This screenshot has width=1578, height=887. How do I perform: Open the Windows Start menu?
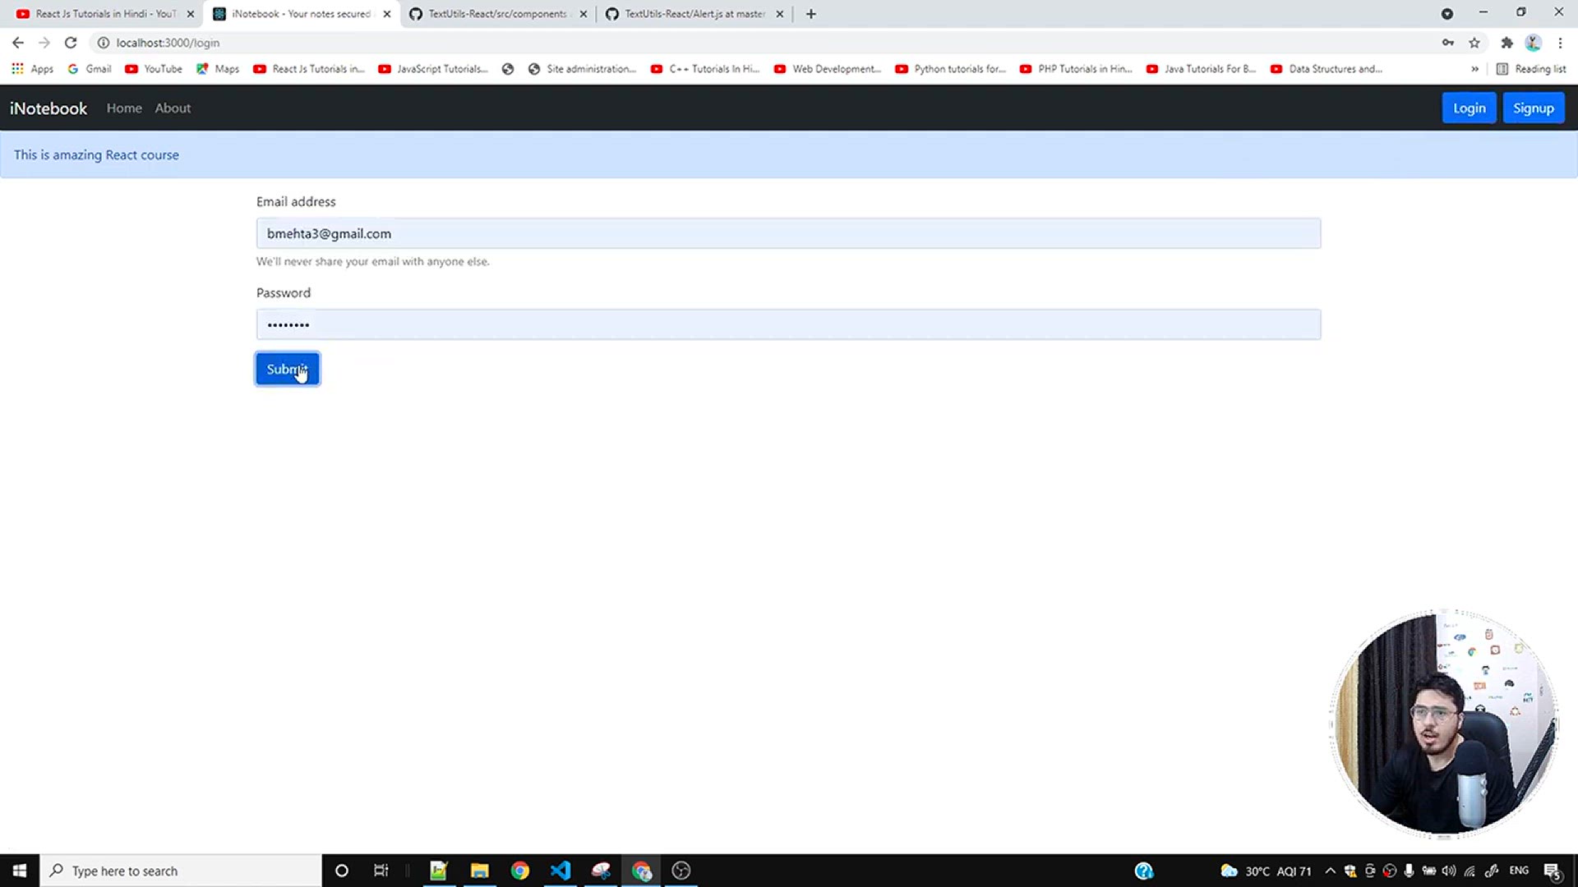20,871
